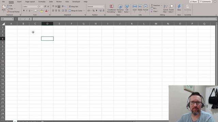The height and width of the screenshot is (122, 218).
Task: Apply the yellow Fill Color swatch
Action: click(42, 11)
